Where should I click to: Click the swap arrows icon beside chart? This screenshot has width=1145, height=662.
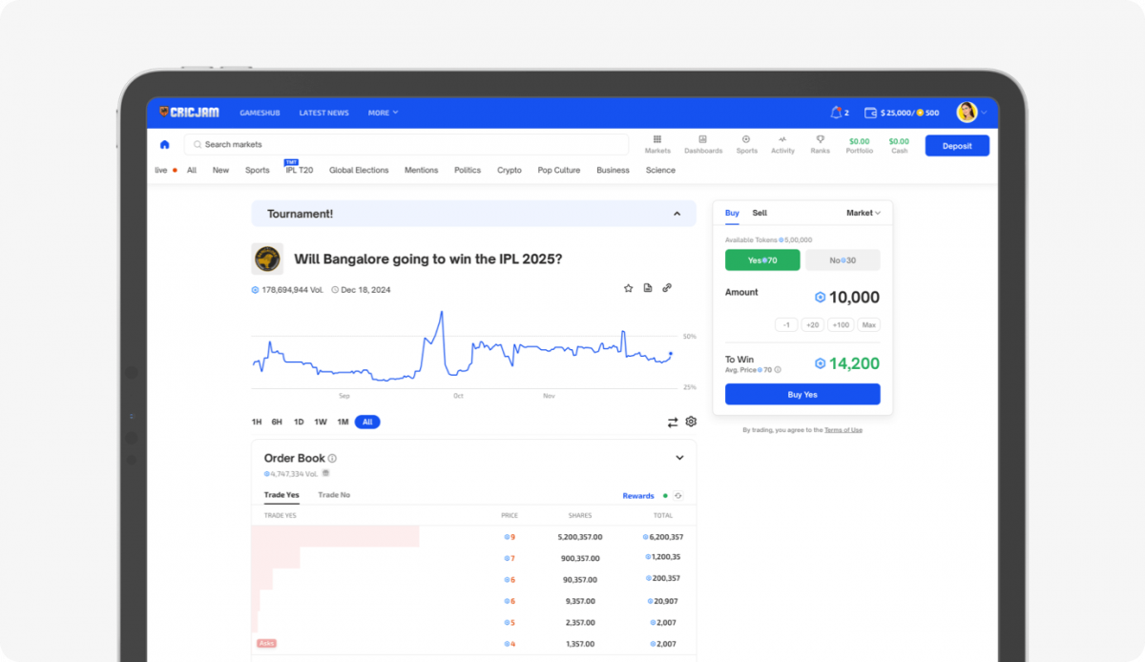[673, 422]
